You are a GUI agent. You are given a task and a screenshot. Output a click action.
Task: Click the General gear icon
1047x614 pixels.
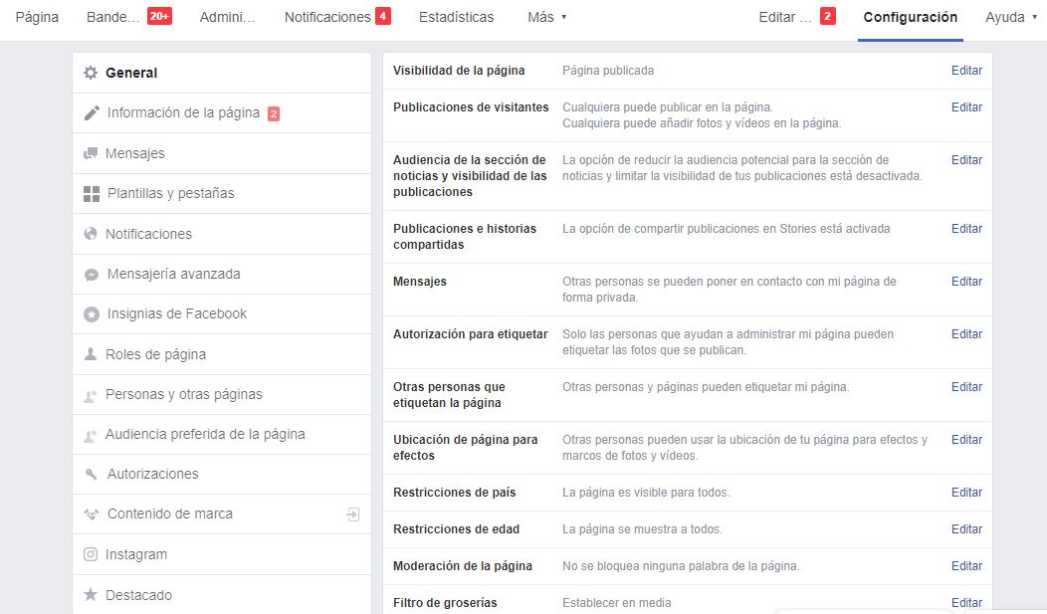pos(91,73)
